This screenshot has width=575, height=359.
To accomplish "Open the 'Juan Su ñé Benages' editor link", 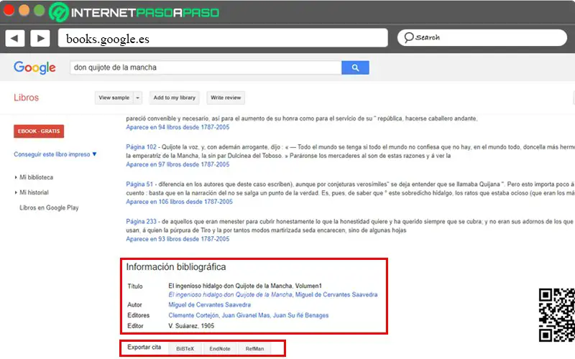I will point(300,315).
